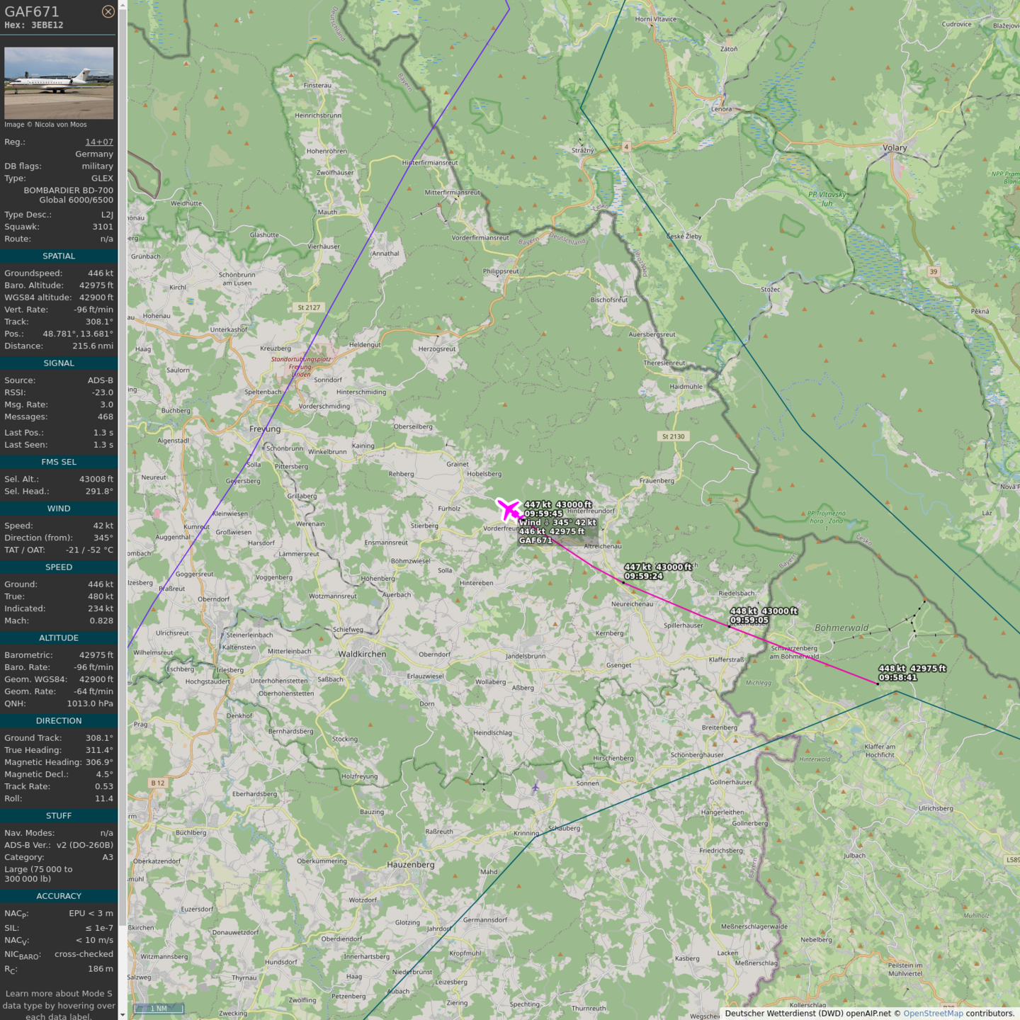
Task: Open the registration link 14+07
Action: pyautogui.click(x=99, y=142)
